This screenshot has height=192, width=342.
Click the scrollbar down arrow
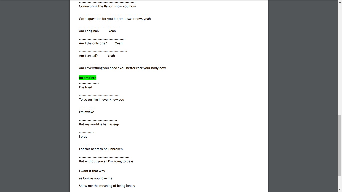click(x=340, y=190)
